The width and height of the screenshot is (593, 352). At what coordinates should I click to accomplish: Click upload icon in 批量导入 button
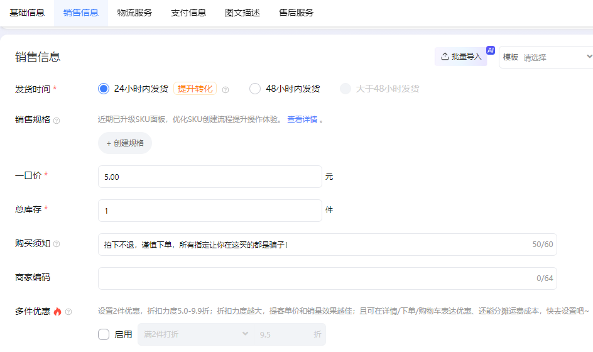[x=445, y=57]
